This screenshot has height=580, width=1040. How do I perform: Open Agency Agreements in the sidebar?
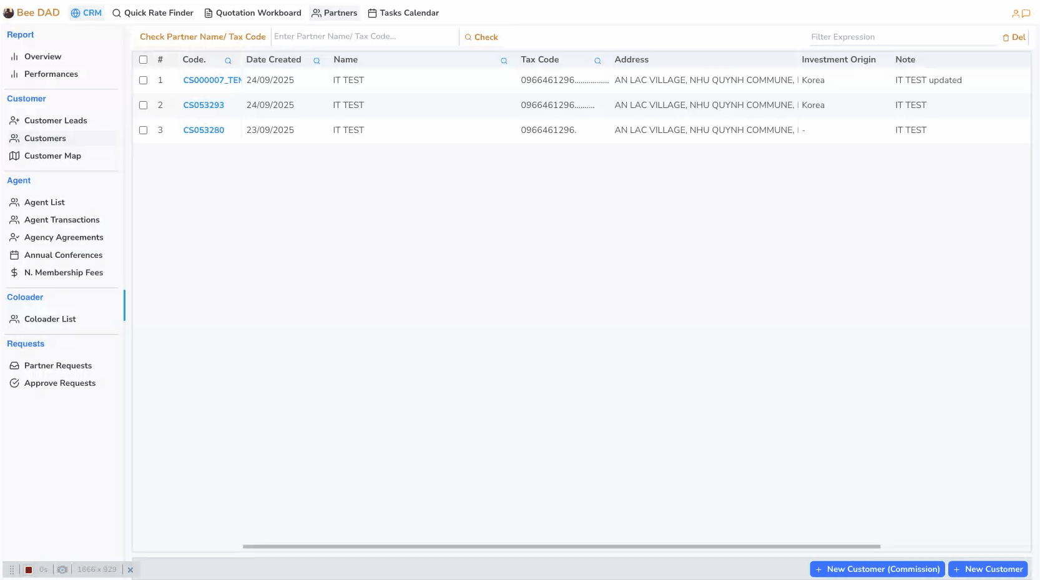coord(64,237)
